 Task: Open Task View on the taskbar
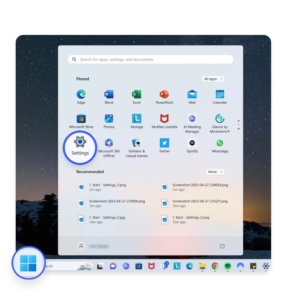tap(100, 266)
